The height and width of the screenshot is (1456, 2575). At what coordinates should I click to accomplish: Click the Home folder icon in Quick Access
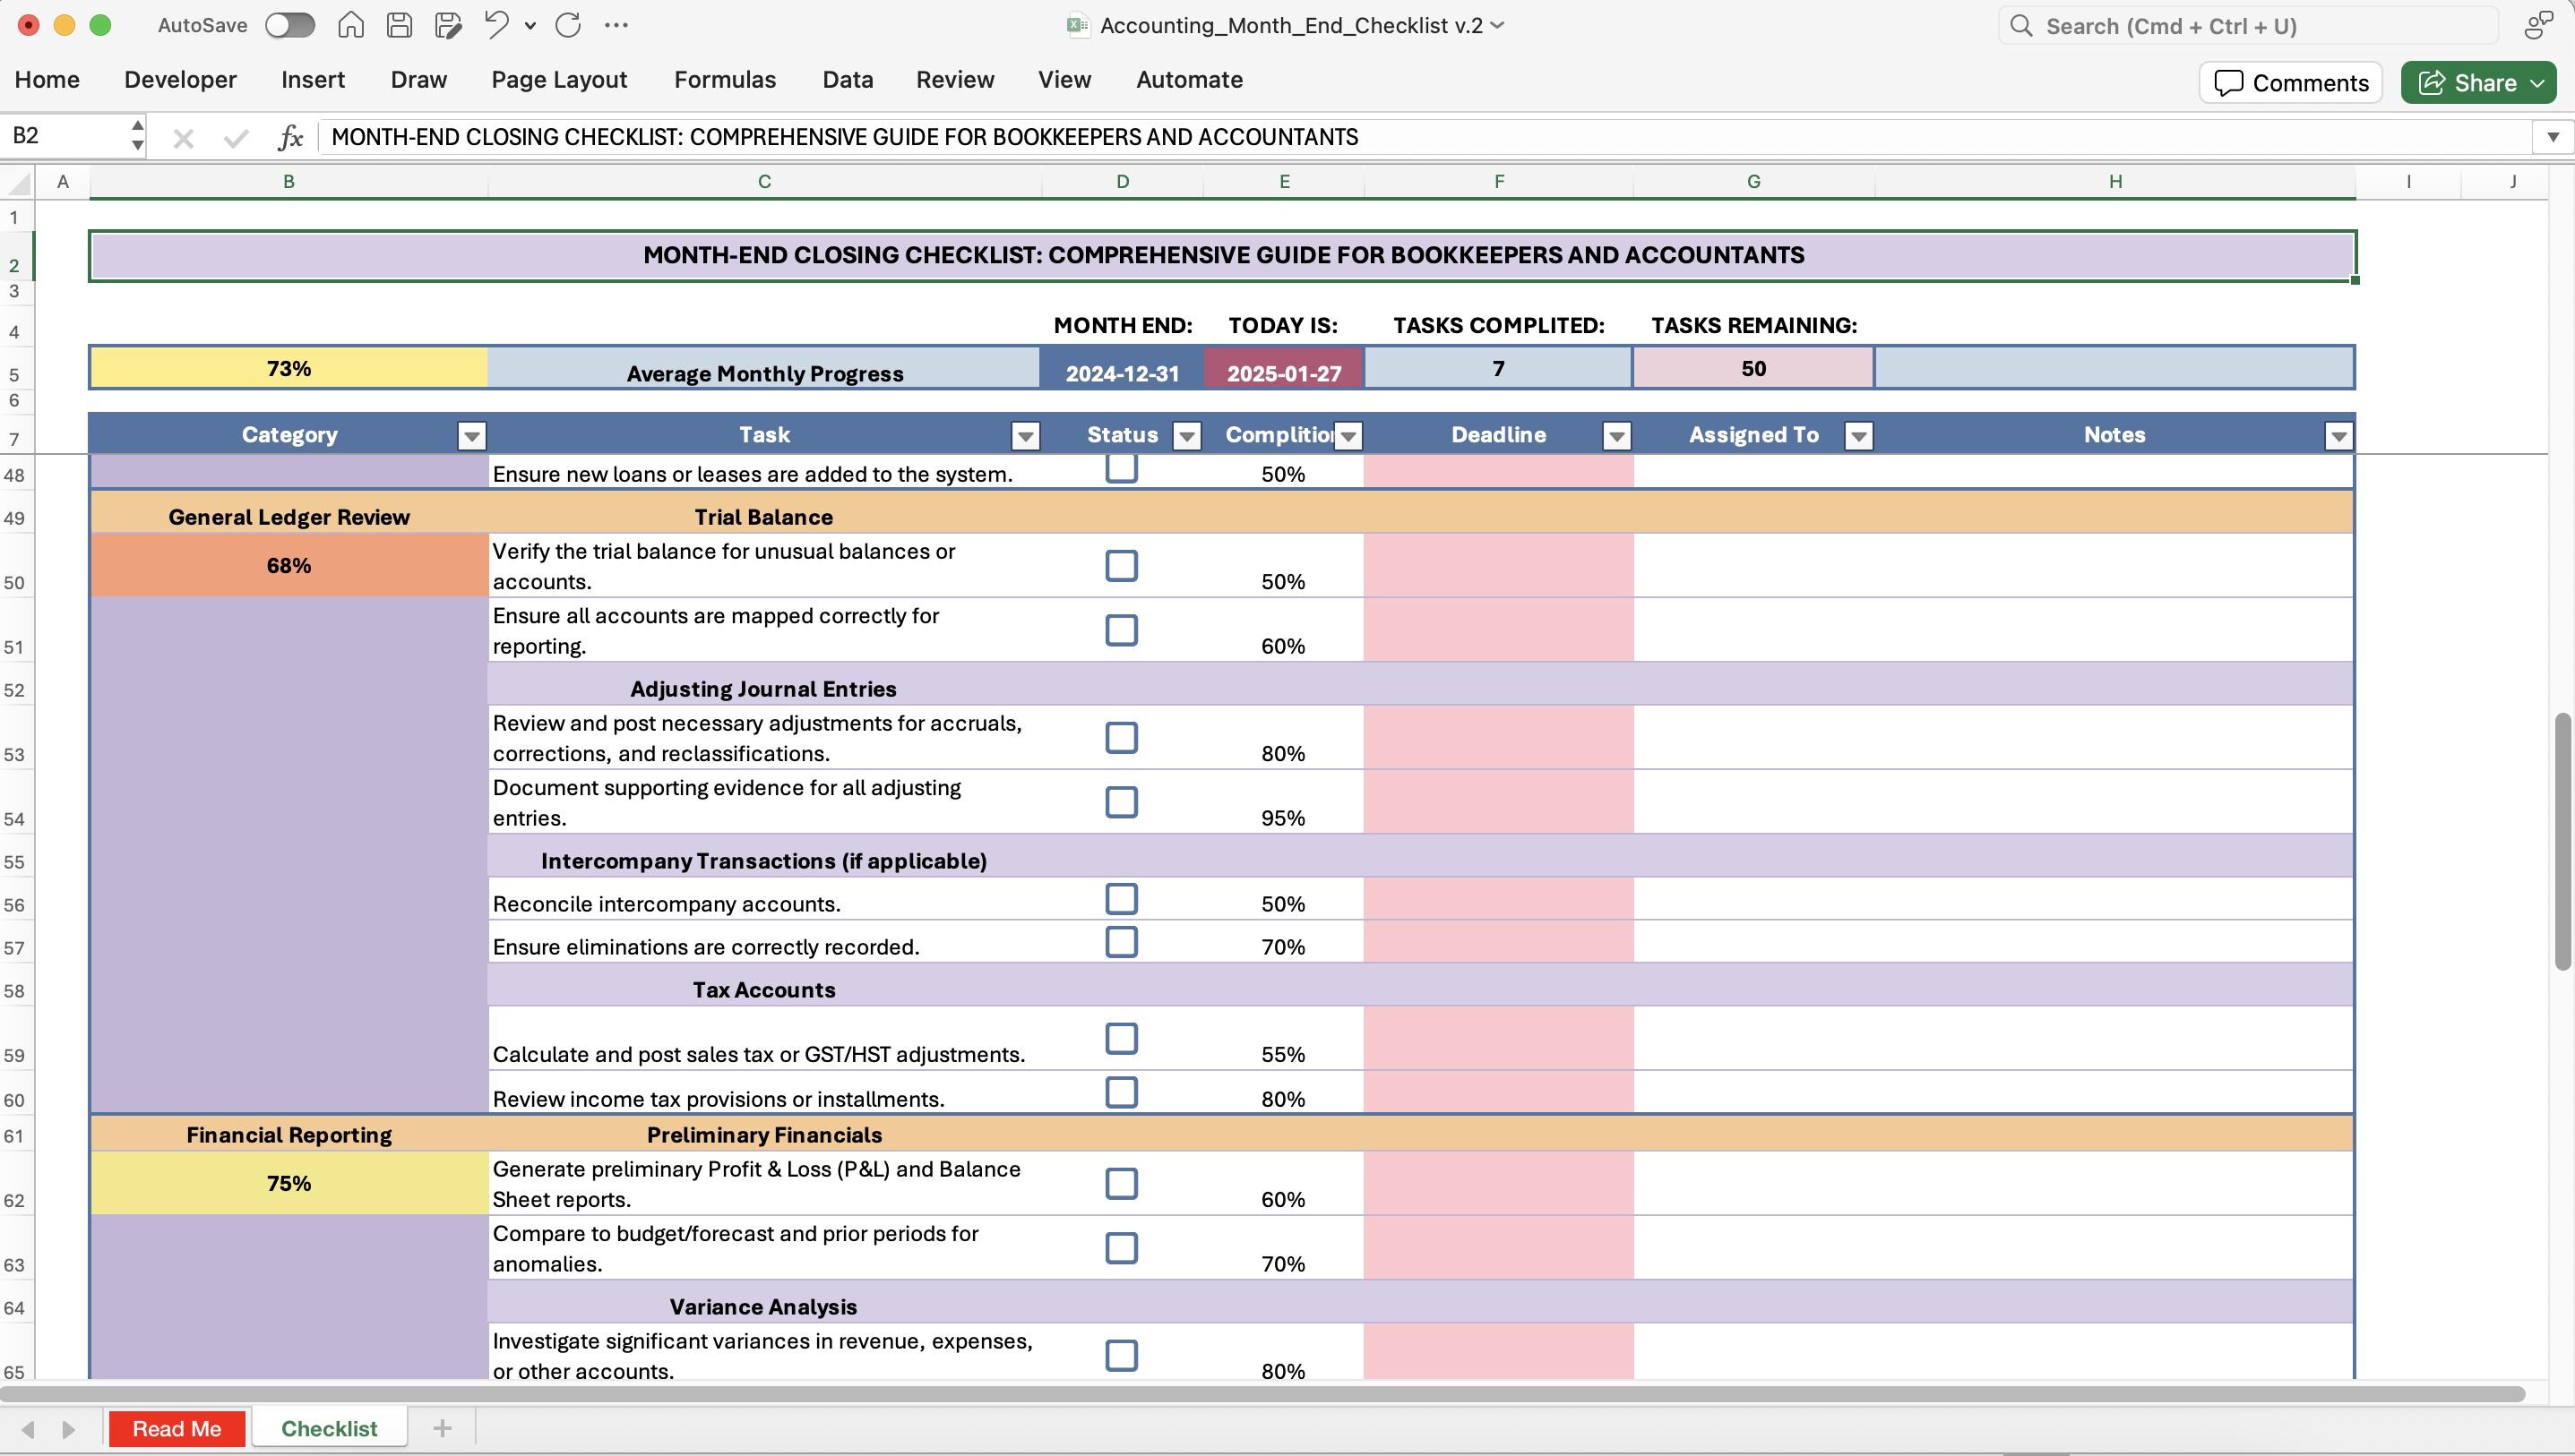click(350, 25)
